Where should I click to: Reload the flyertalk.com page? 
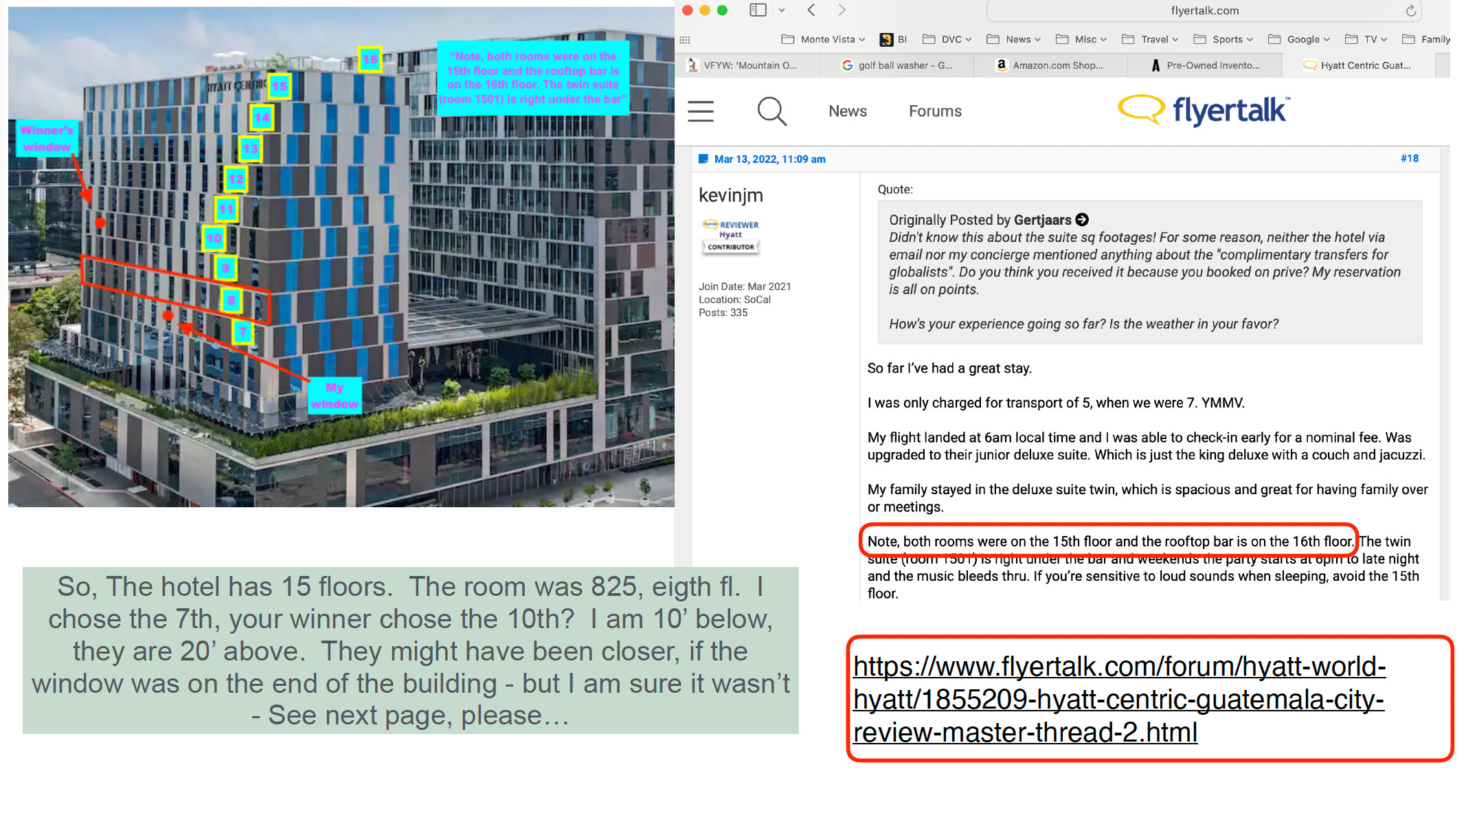1410,10
